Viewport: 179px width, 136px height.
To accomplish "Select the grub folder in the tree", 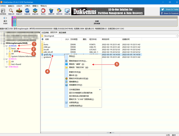I will [16, 51].
